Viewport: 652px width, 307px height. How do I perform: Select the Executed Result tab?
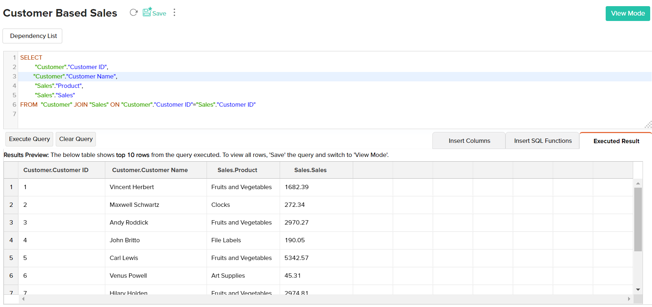[616, 141]
